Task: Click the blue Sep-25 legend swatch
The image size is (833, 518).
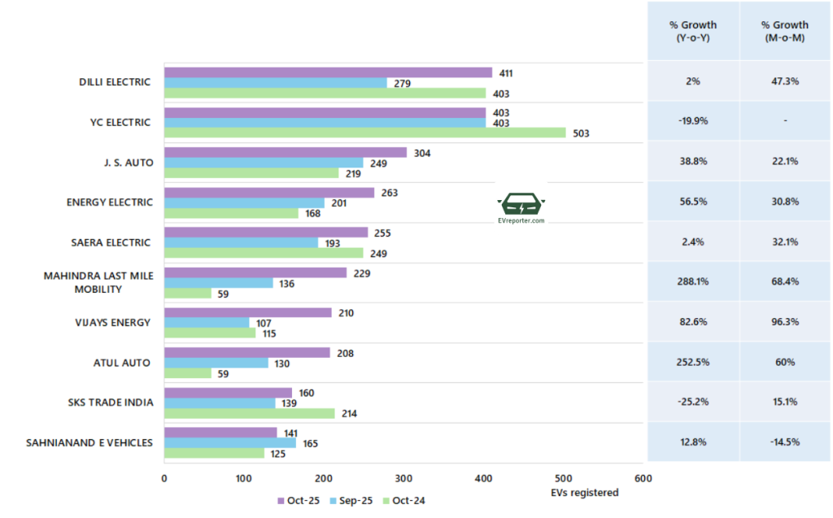Action: point(334,501)
